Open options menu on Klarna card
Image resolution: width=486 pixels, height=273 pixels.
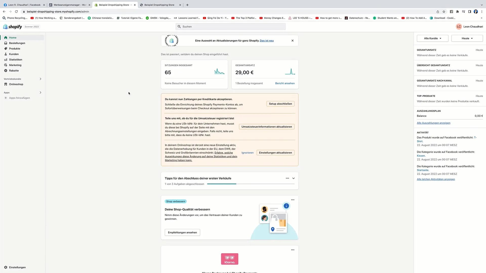(x=293, y=250)
